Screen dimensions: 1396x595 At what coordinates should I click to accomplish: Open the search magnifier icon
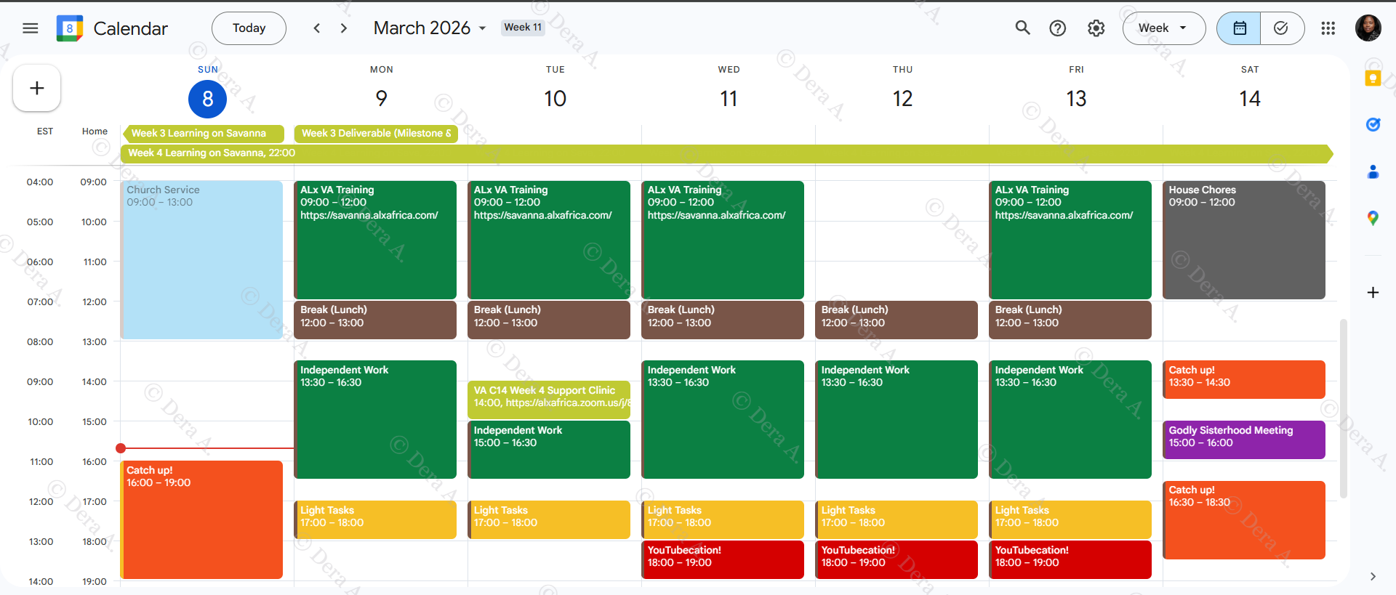pyautogui.click(x=1022, y=28)
